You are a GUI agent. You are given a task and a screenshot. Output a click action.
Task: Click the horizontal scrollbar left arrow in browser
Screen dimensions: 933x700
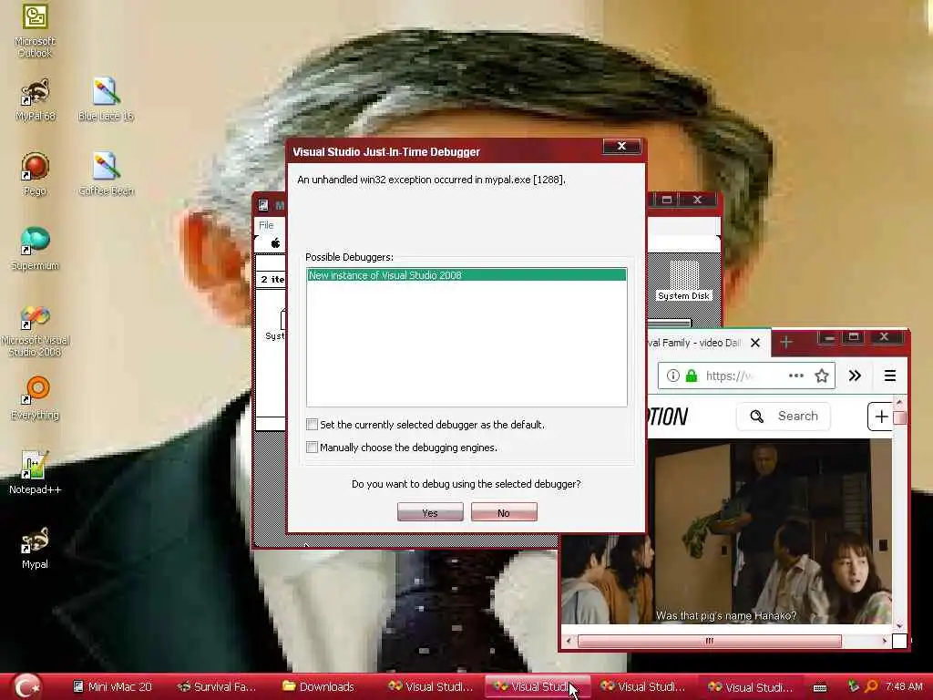click(569, 641)
